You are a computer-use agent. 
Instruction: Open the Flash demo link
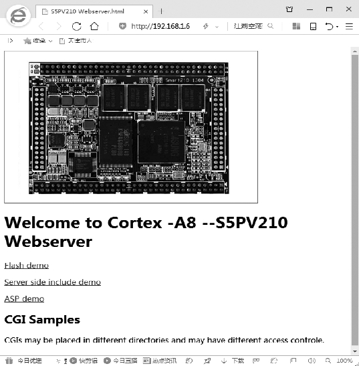26,266
